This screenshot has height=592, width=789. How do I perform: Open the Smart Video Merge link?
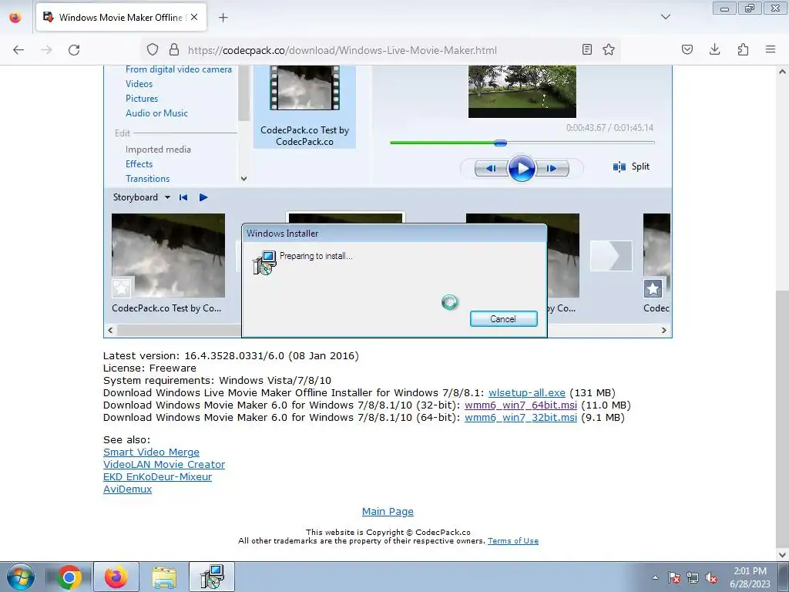pos(152,452)
